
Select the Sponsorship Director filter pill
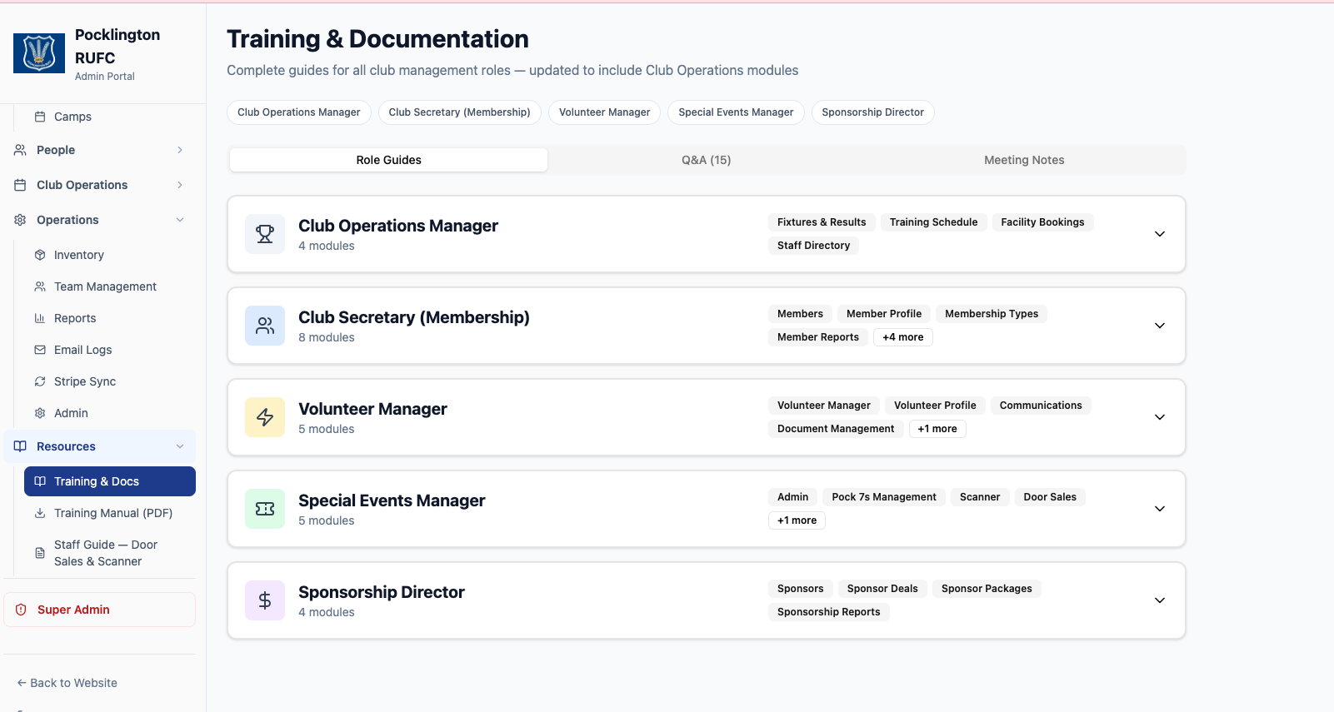point(873,112)
